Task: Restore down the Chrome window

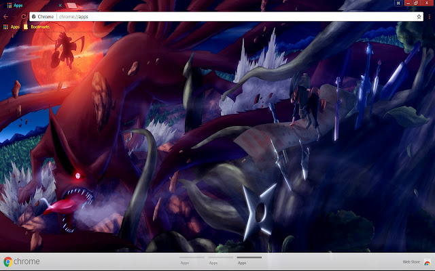Action: pos(416,3)
